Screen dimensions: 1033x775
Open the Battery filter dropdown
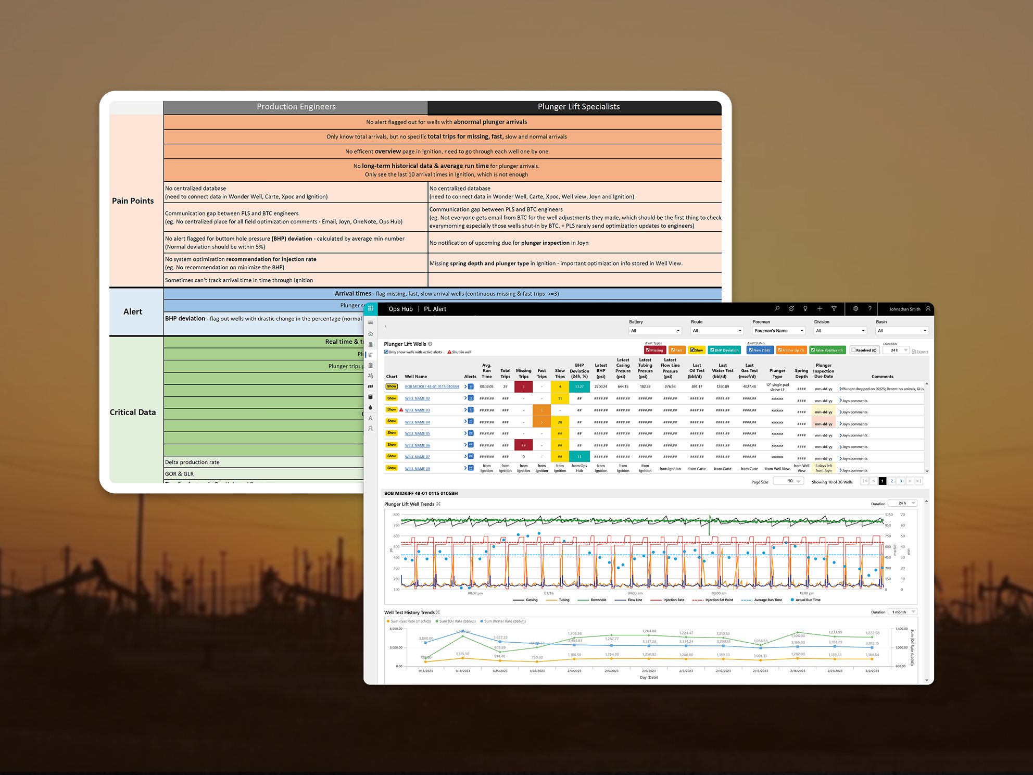tap(655, 331)
